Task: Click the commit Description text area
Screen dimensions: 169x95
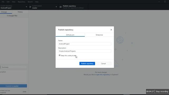Action: 13,77
